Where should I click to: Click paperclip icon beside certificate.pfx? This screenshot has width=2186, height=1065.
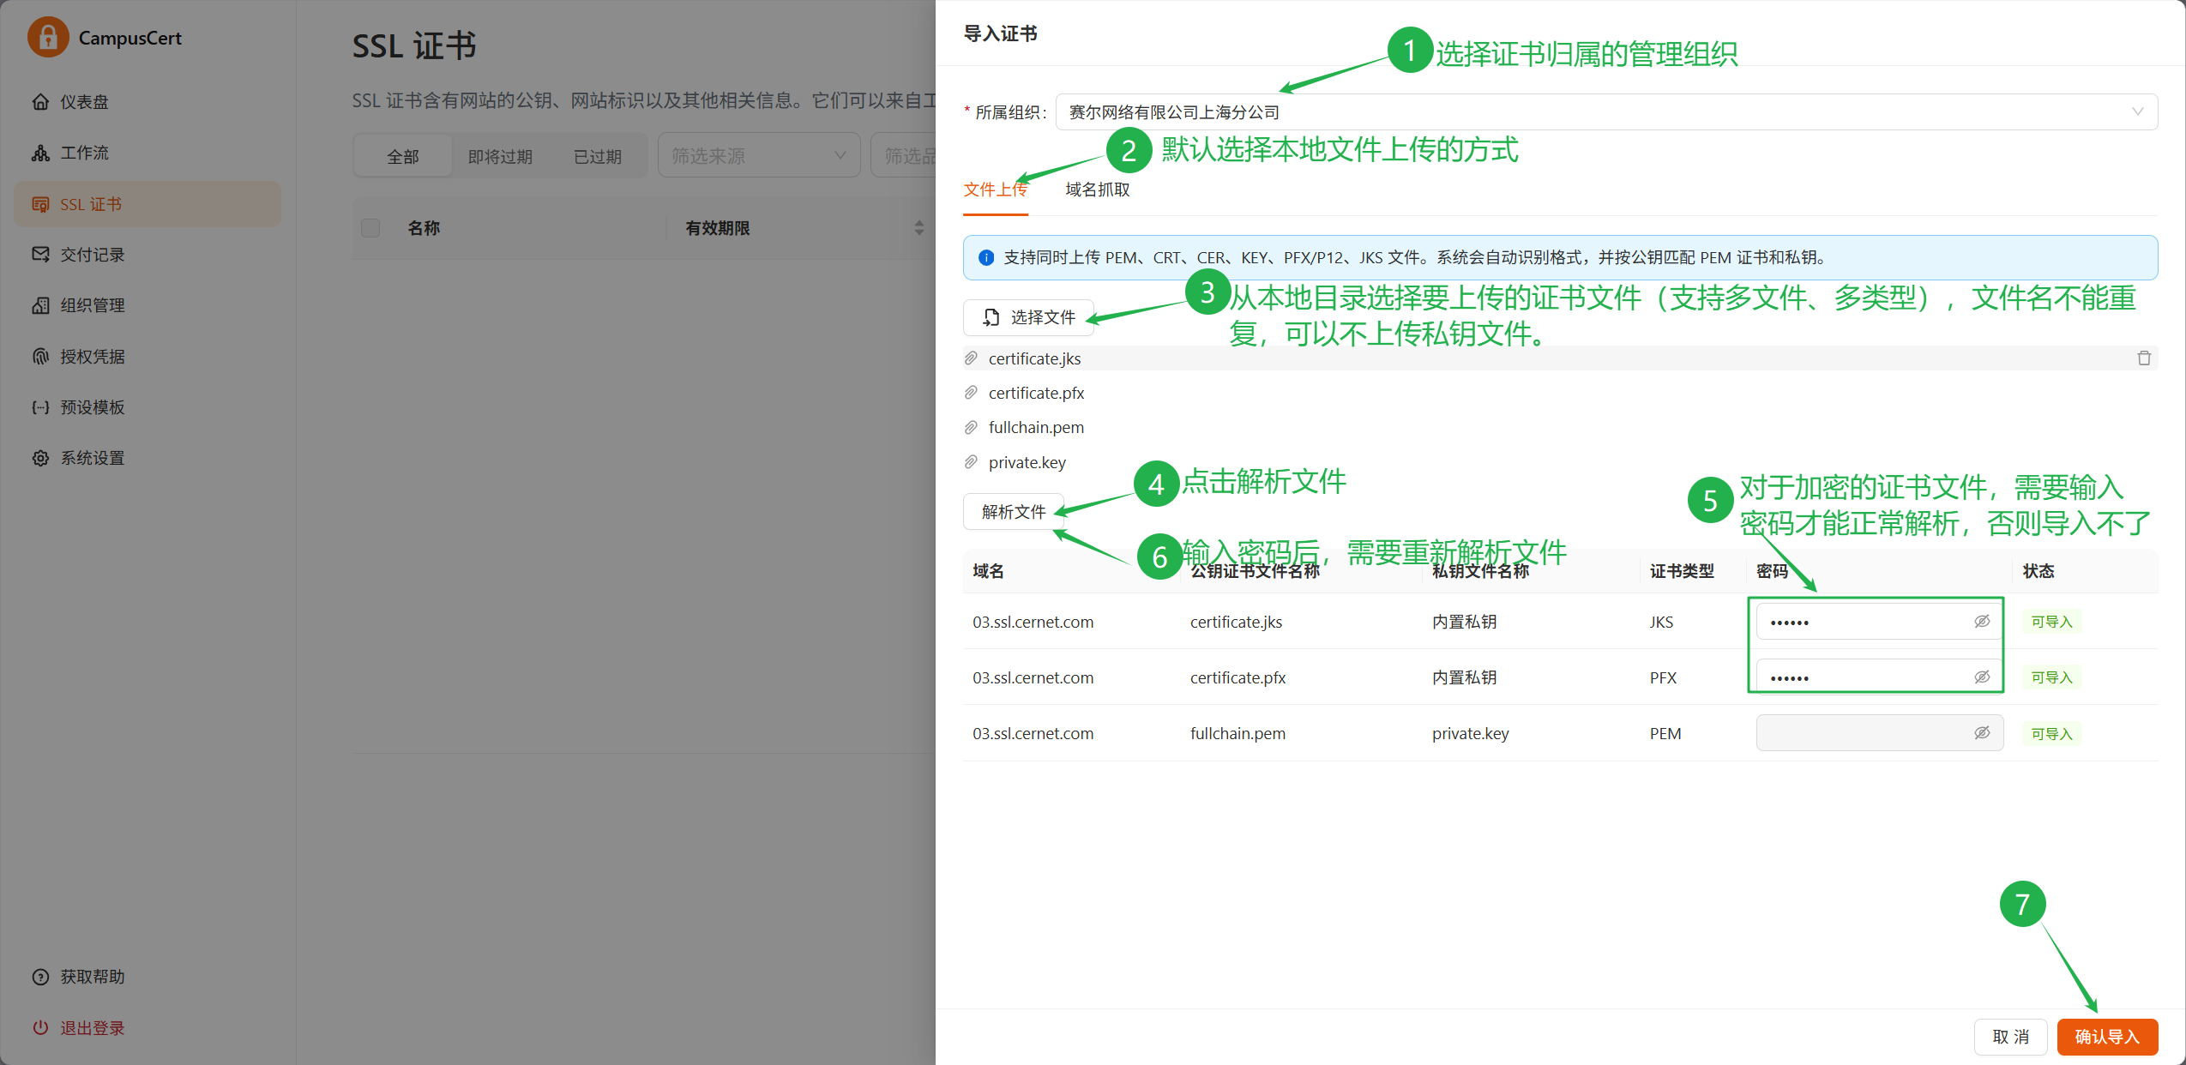point(971,393)
